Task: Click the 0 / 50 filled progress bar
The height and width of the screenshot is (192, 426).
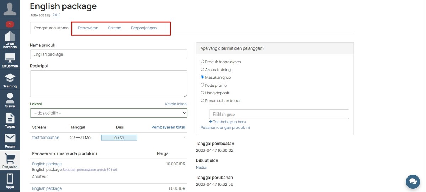Action: (x=119, y=138)
